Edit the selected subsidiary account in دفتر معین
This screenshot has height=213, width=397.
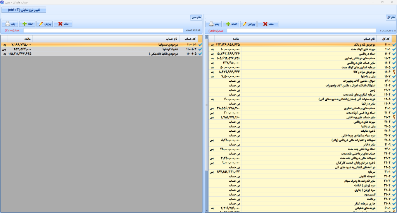(45, 24)
